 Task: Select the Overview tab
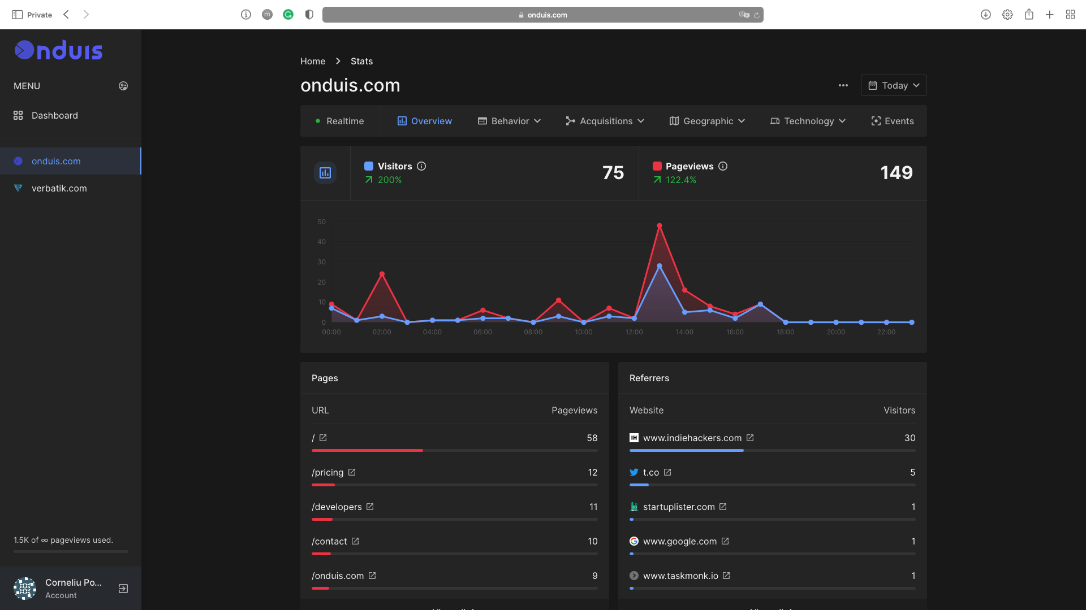coord(425,121)
